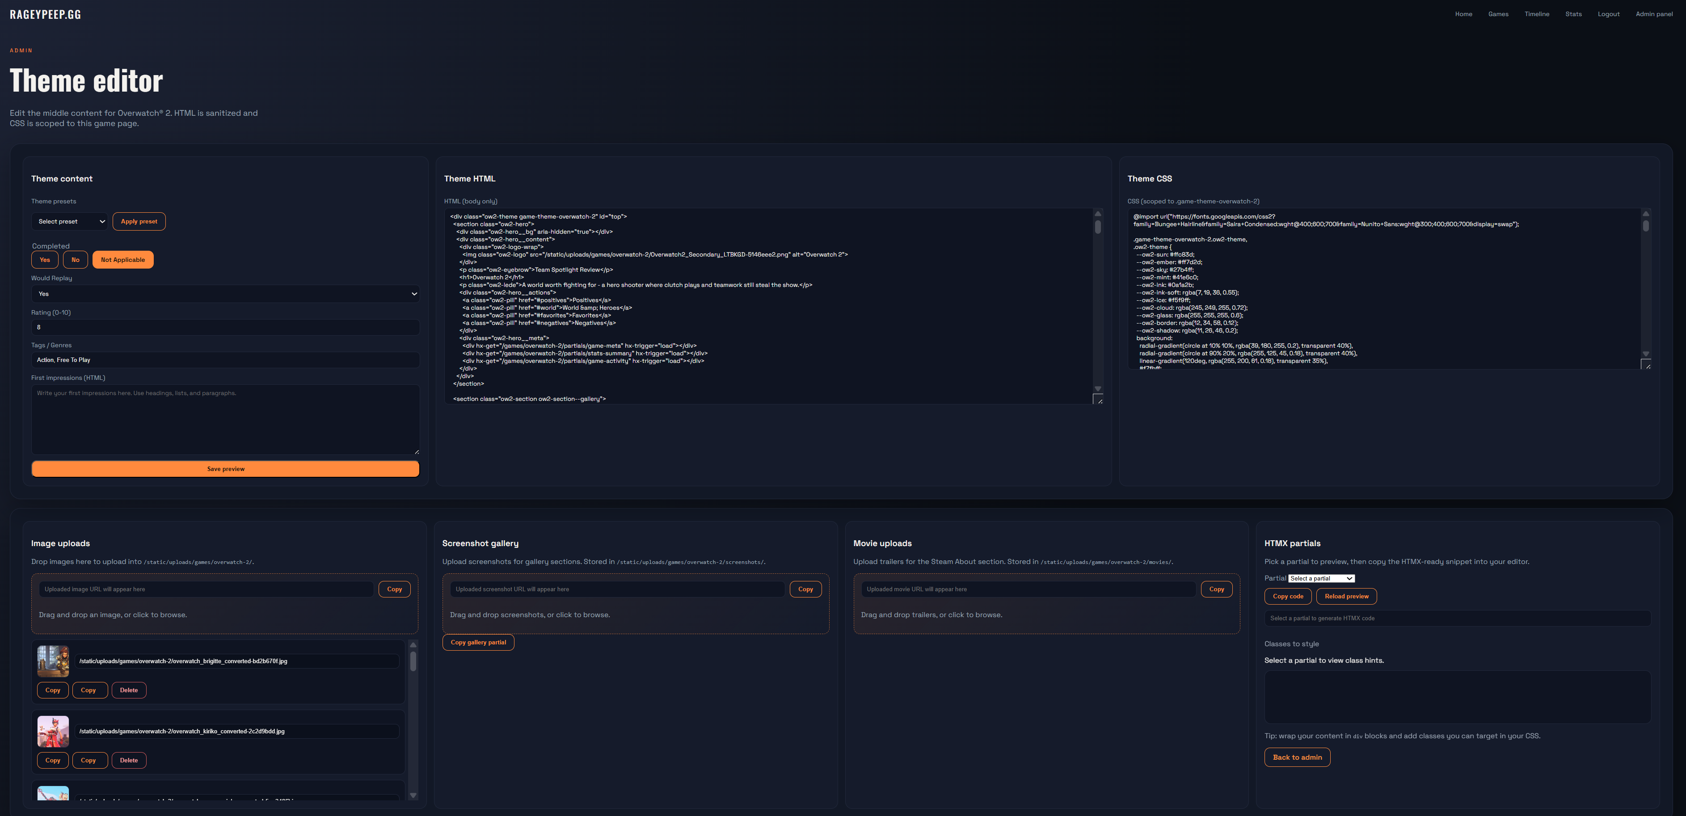Navigate to the Admin panel
1686x816 pixels.
click(1654, 14)
